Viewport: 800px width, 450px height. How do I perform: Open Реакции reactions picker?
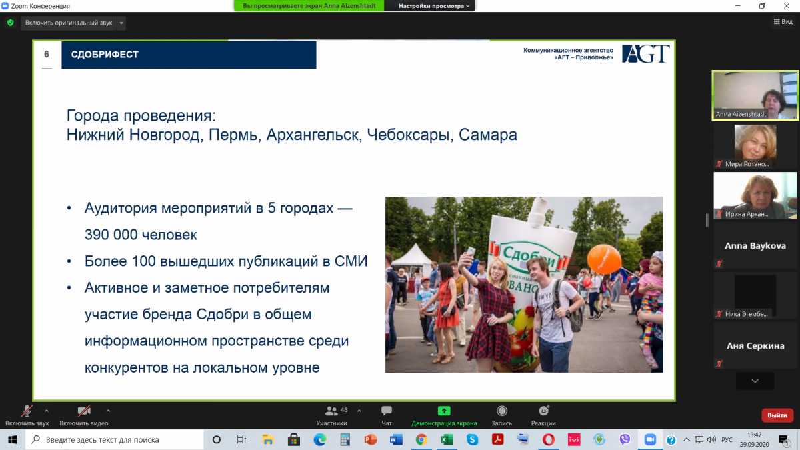(x=543, y=415)
